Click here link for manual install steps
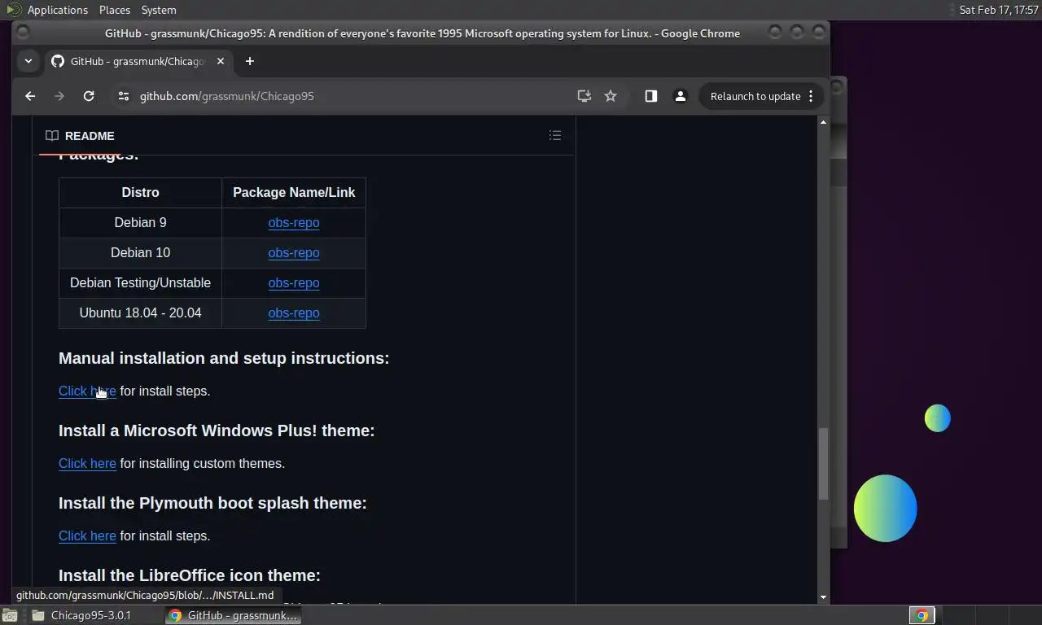Screen dimensions: 1042x625 (87, 391)
